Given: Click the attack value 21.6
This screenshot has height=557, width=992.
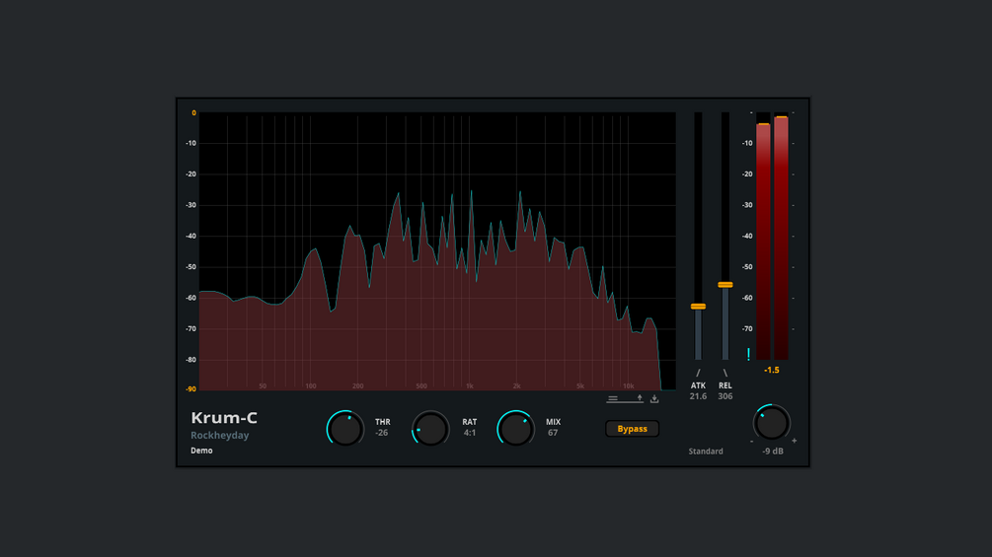Looking at the screenshot, I should pyautogui.click(x=698, y=396).
